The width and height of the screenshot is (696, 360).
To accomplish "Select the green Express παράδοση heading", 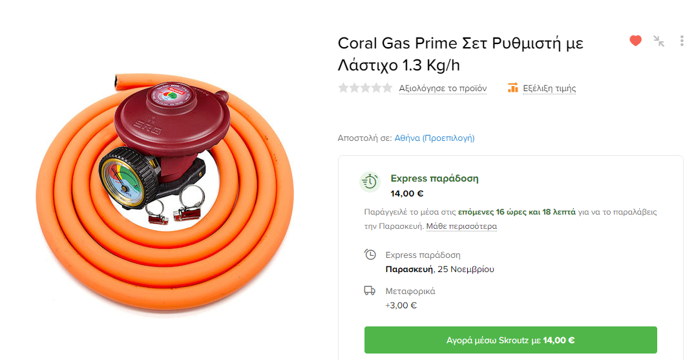I will [x=434, y=178].
